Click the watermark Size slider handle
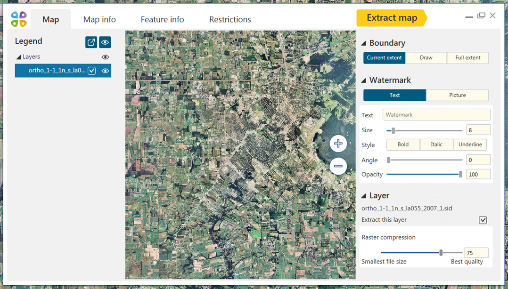The width and height of the screenshot is (508, 289). [393, 130]
